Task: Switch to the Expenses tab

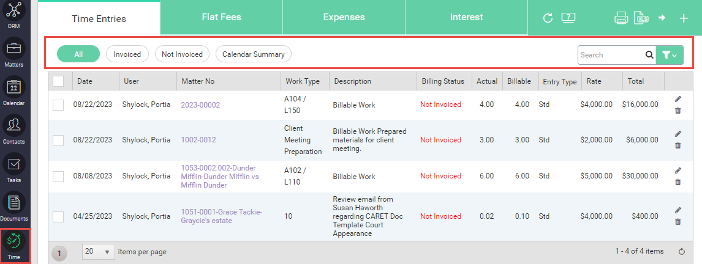Action: coord(344,18)
